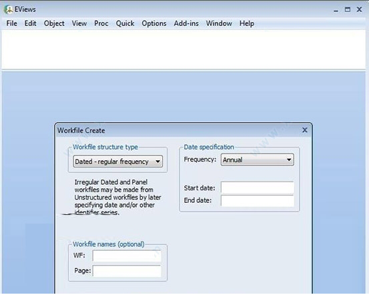This screenshot has width=369, height=305.
Task: Click the Workfile Create dialog title
Action: pos(81,130)
